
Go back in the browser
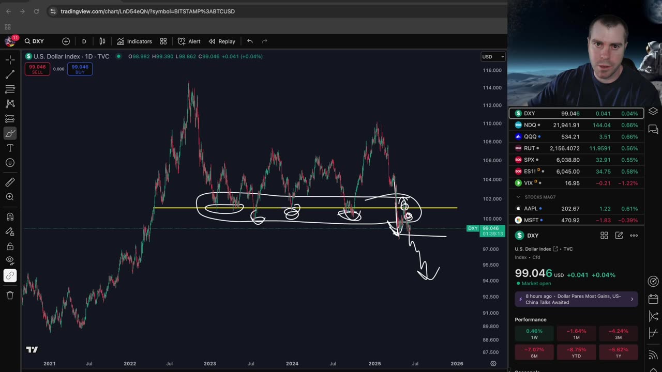[8, 11]
